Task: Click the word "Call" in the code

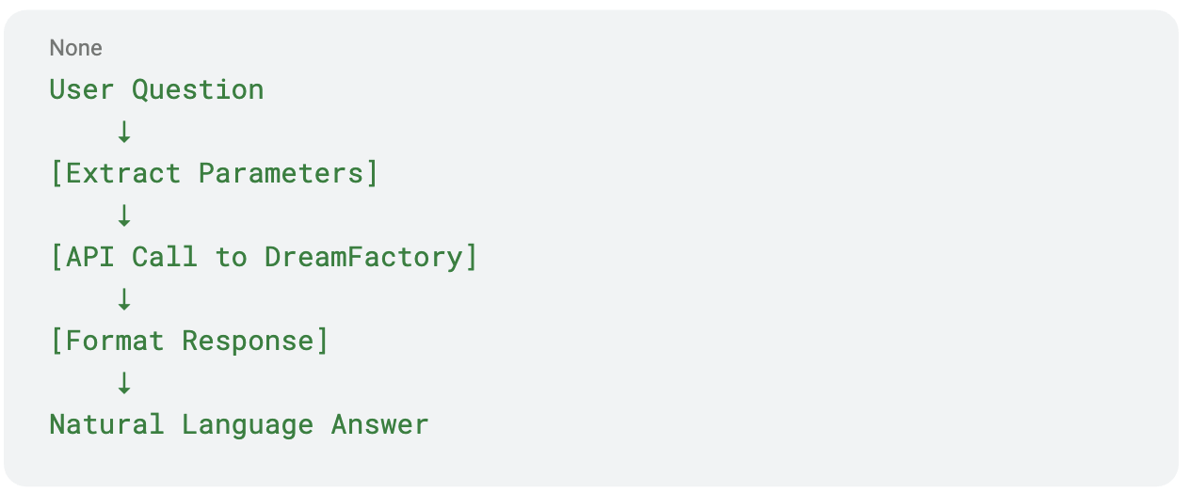Action: tap(165, 257)
